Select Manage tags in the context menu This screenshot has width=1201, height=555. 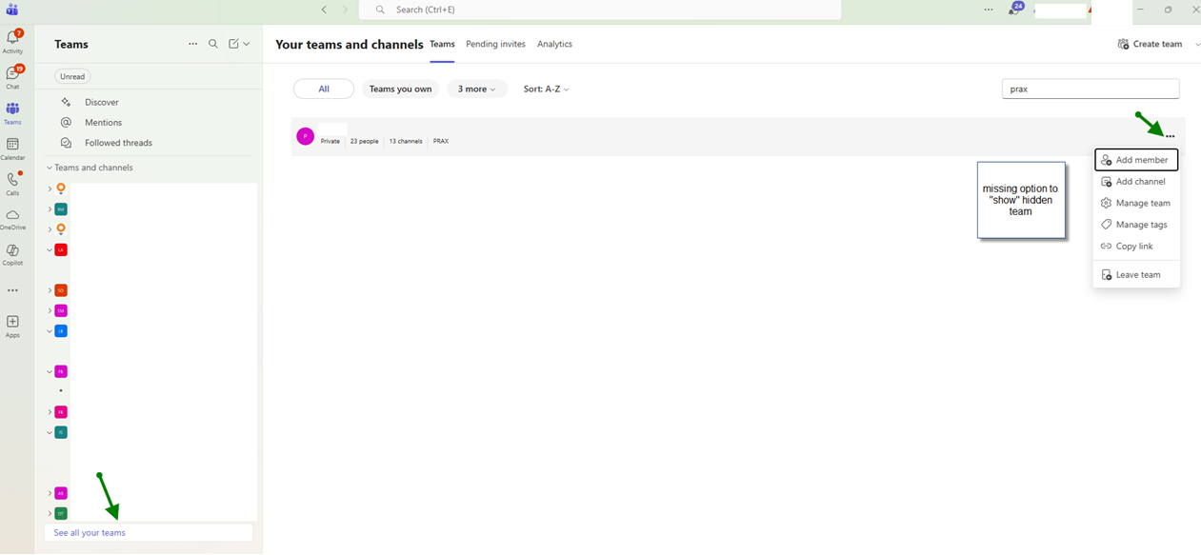[1136, 225]
